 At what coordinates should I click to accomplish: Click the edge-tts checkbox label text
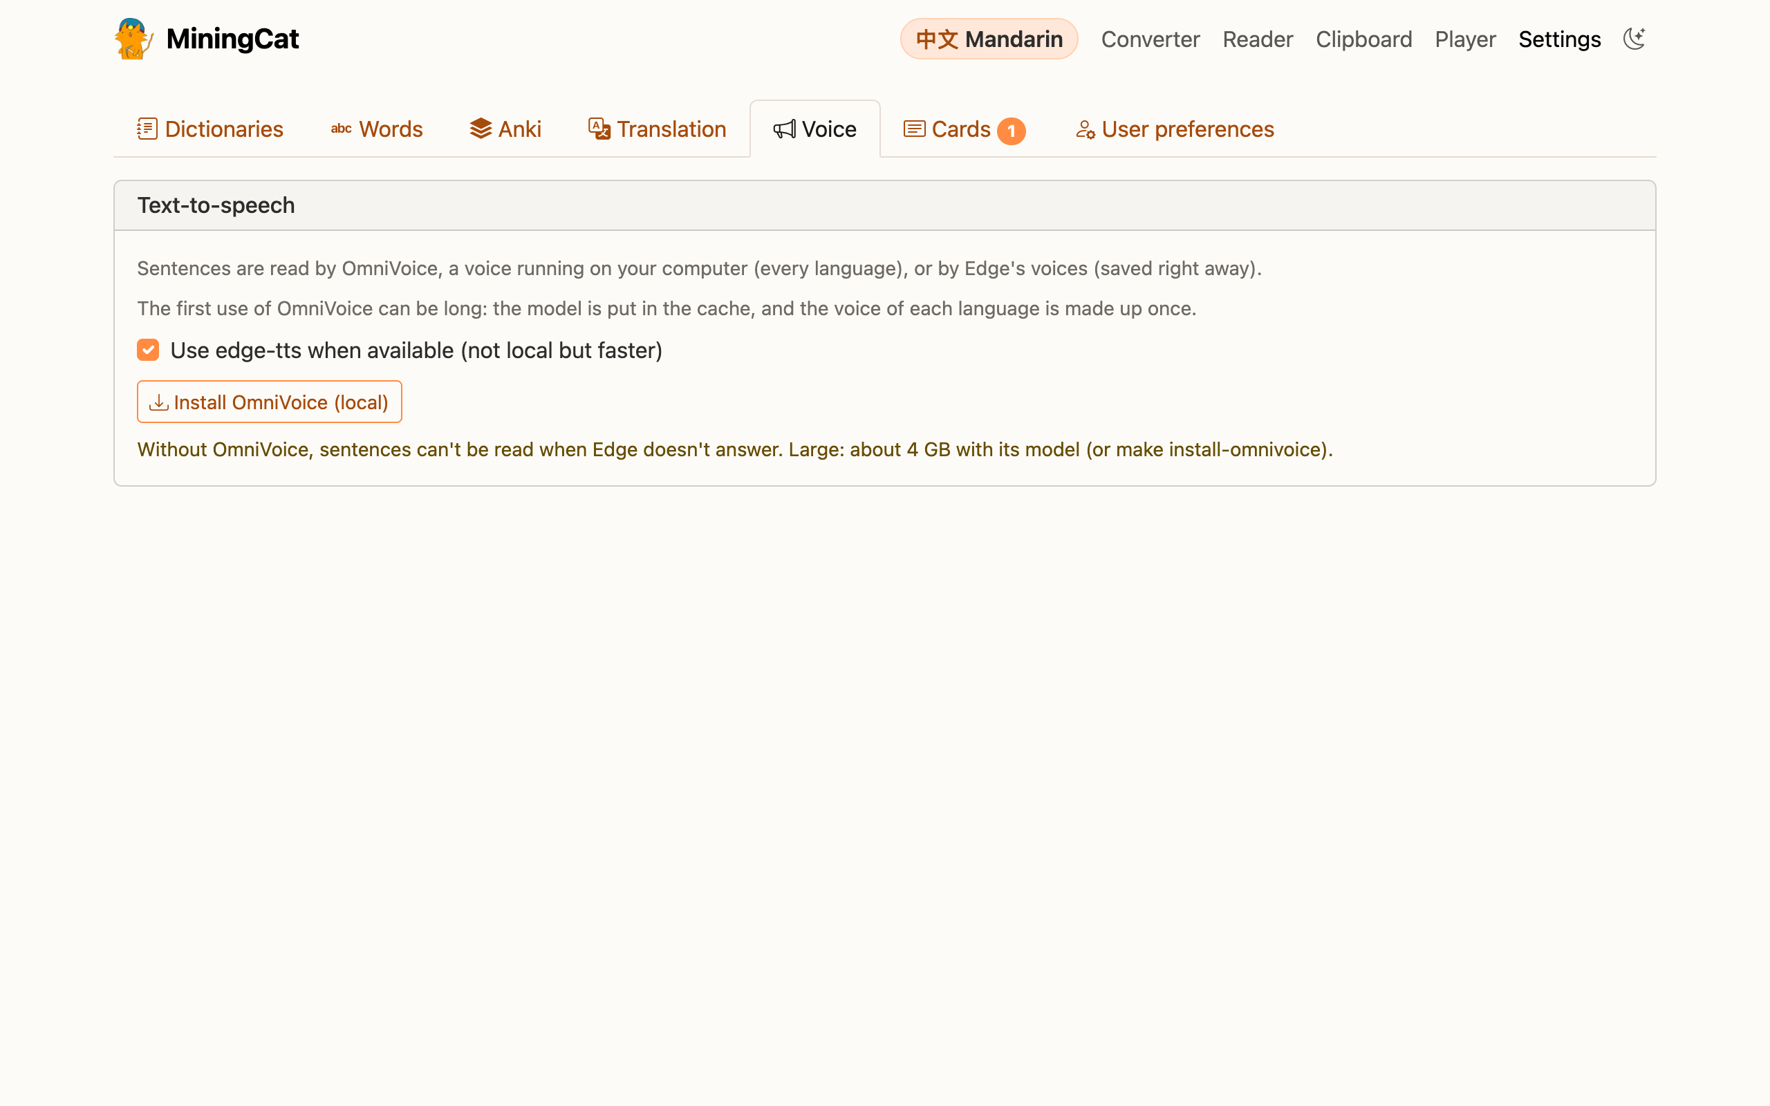416,350
